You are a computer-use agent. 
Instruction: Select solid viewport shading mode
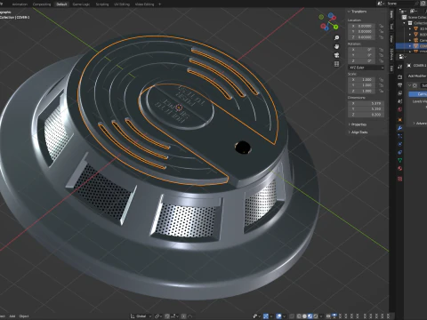click(304, 316)
